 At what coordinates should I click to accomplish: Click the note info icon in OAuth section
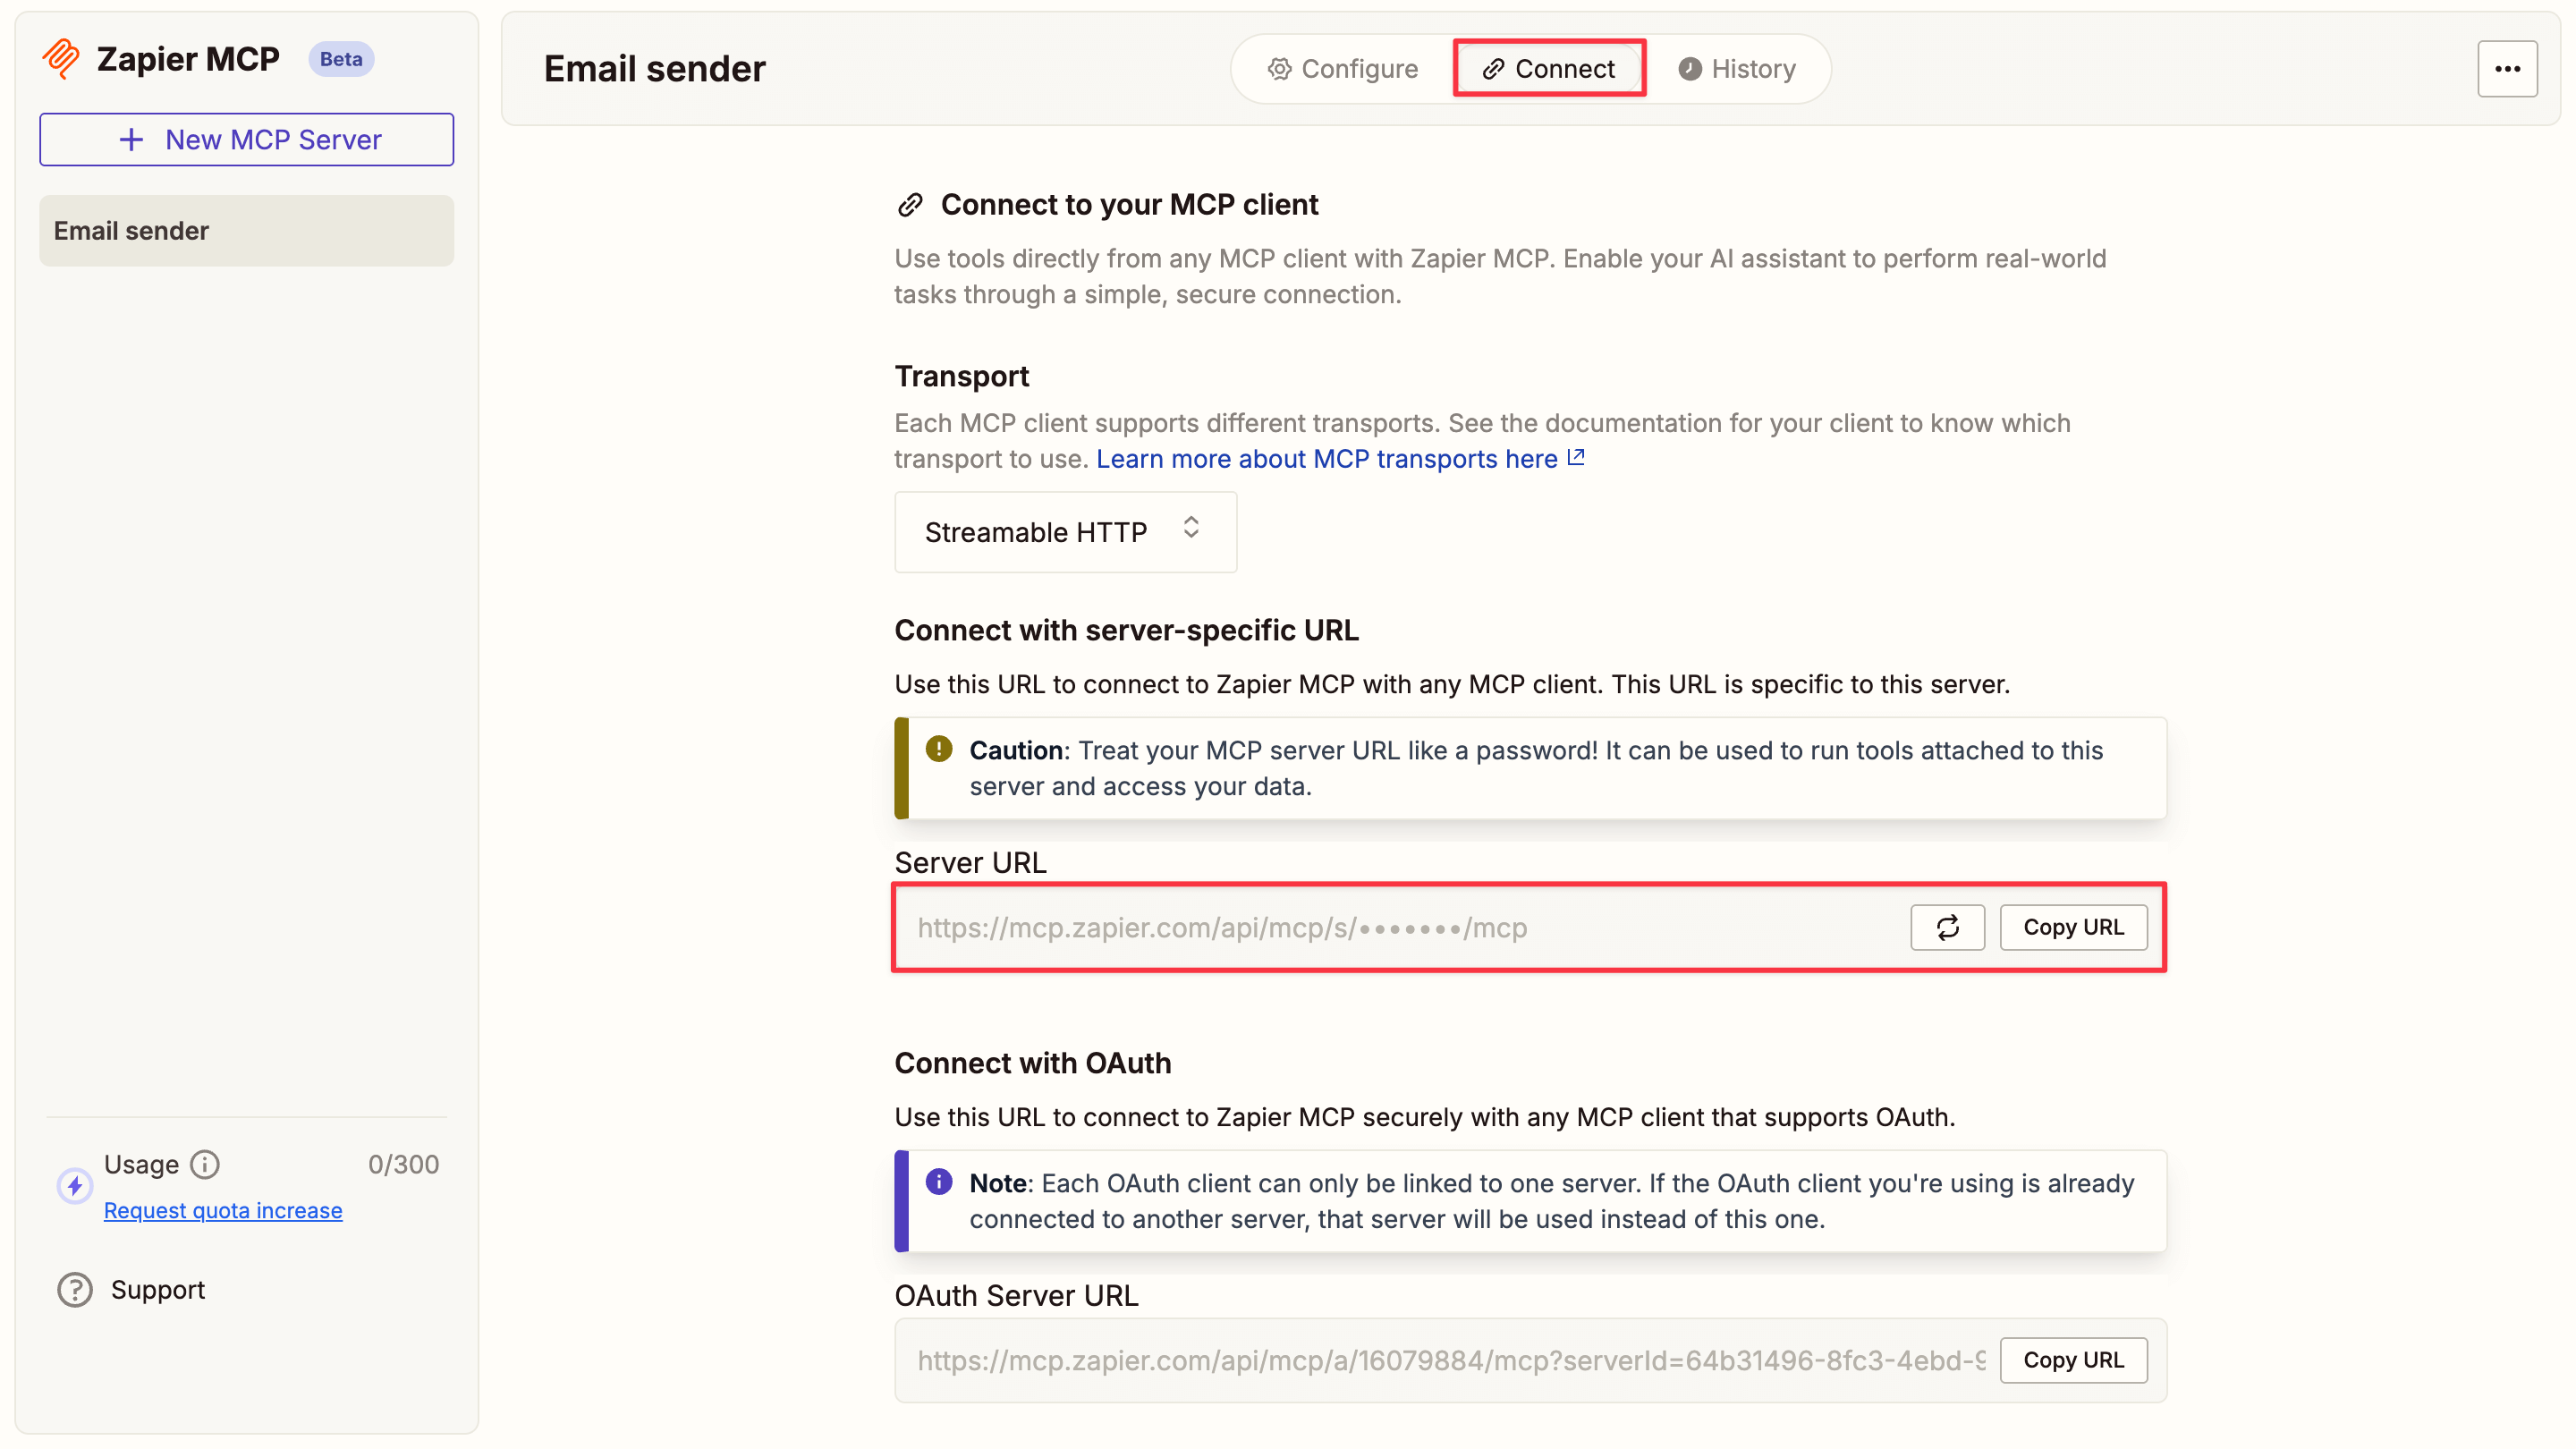click(x=938, y=1182)
